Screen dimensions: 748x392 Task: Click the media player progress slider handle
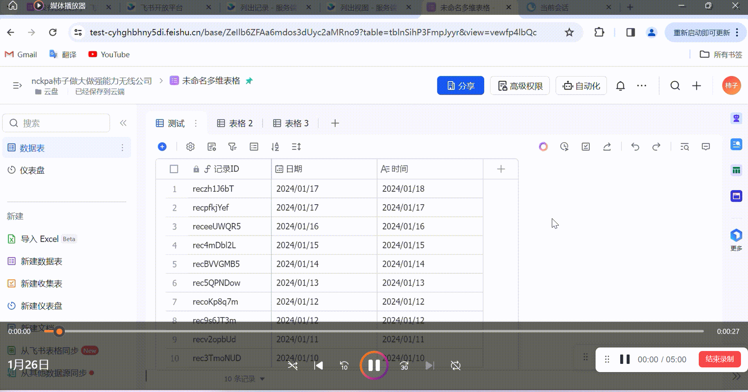coord(59,331)
